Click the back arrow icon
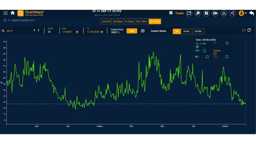Screen dimensions: 256x144 (x=252, y=13)
